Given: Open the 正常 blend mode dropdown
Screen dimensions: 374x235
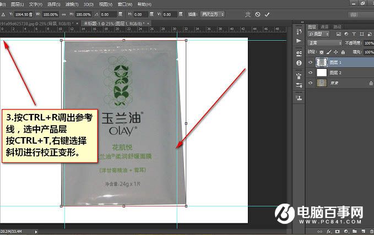Looking at the screenshot, I should [x=324, y=43].
